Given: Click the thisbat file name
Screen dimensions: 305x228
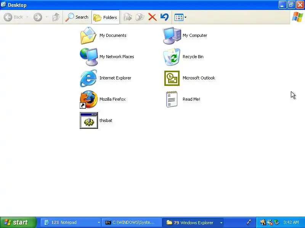Looking at the screenshot, I should click(106, 120).
